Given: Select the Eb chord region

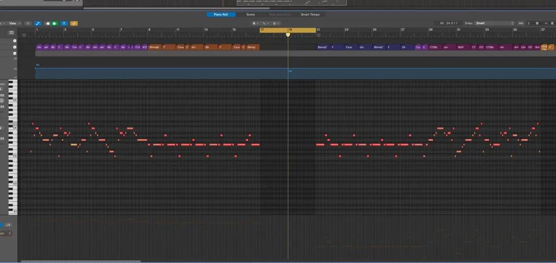Looking at the screenshot, I should [407, 47].
